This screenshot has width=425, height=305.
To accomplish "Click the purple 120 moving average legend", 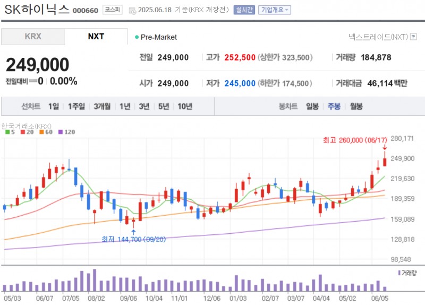I will pyautogui.click(x=66, y=132).
